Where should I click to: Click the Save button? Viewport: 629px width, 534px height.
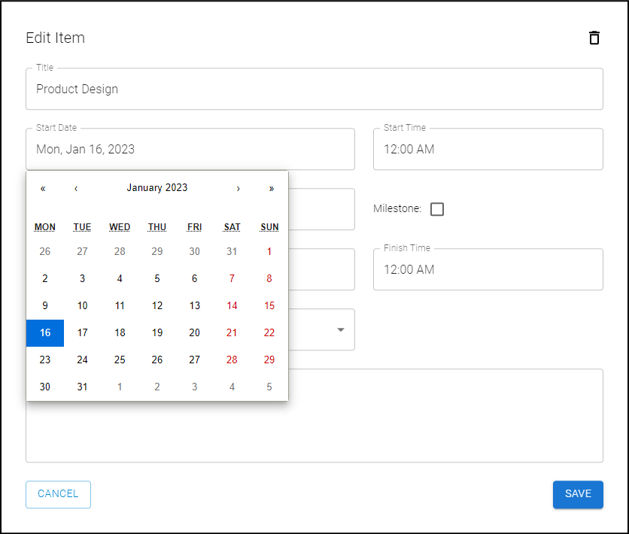(578, 494)
